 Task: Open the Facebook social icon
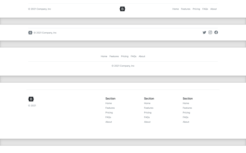(216, 32)
